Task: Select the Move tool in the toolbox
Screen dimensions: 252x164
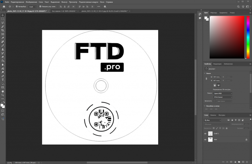Action: tap(3, 15)
